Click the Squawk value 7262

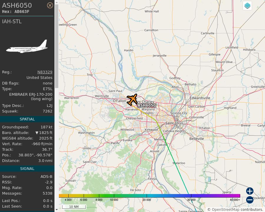47,111
